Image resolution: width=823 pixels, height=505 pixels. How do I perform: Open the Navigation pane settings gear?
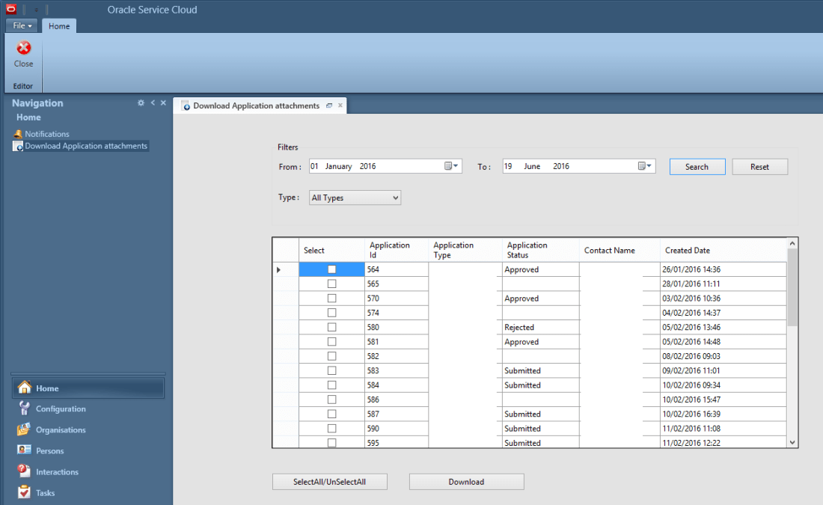coord(141,102)
